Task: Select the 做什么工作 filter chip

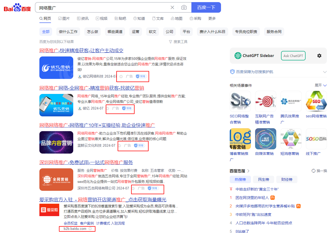Action: click(x=68, y=32)
